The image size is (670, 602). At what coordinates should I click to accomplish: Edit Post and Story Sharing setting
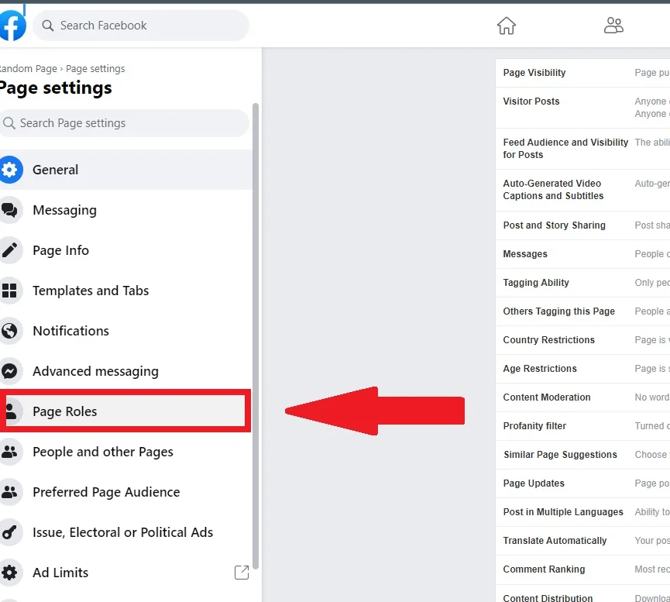point(582,225)
